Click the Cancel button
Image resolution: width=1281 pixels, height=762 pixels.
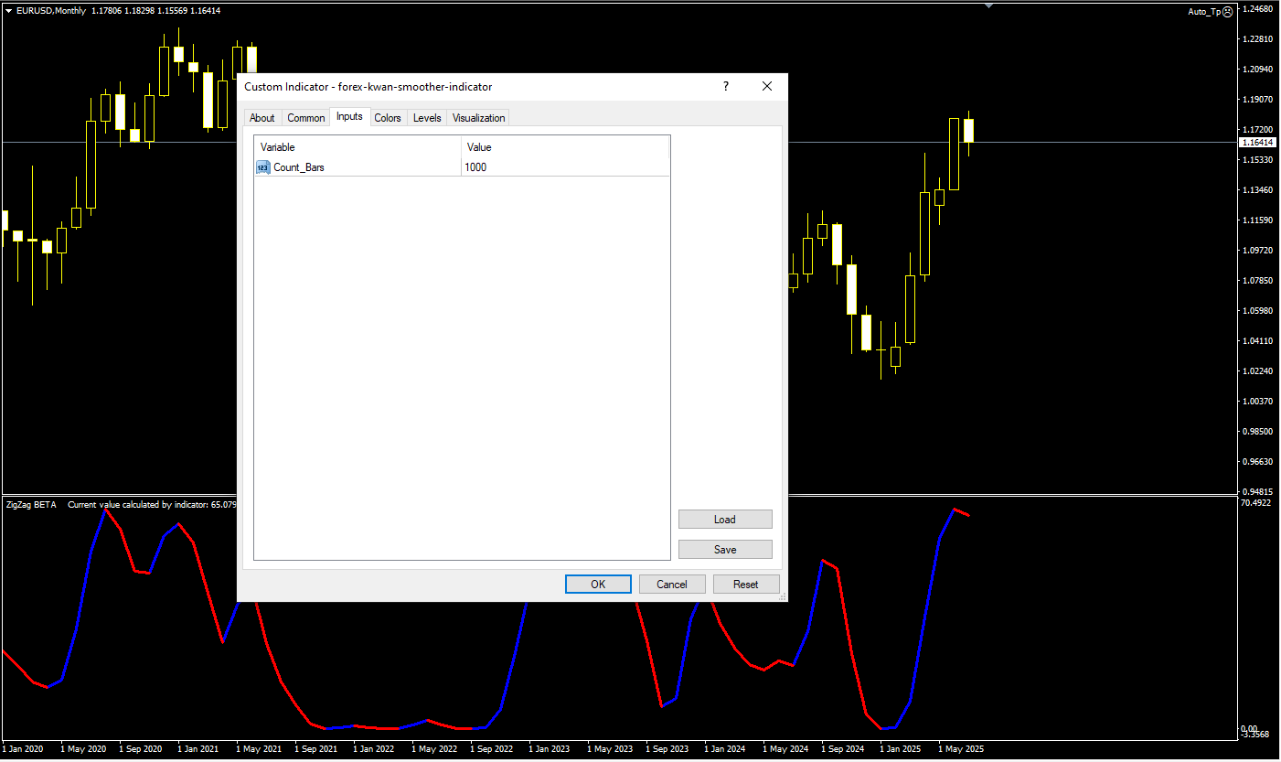[672, 585]
